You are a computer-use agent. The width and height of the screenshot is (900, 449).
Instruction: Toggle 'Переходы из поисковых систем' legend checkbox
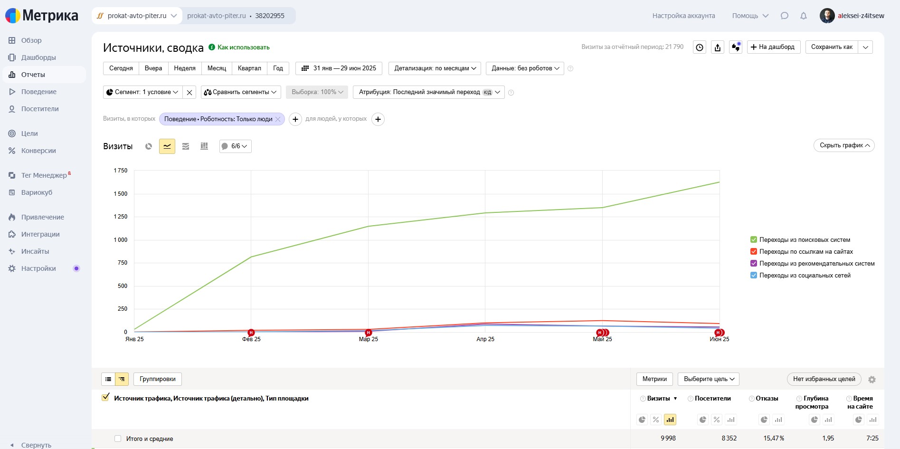pyautogui.click(x=753, y=239)
